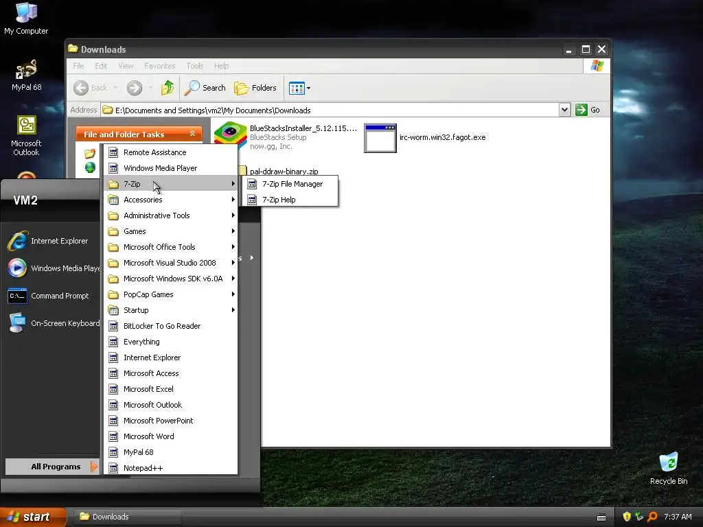Open the address bar dropdown arrow
Viewport: 703px width, 527px height.
(x=564, y=110)
